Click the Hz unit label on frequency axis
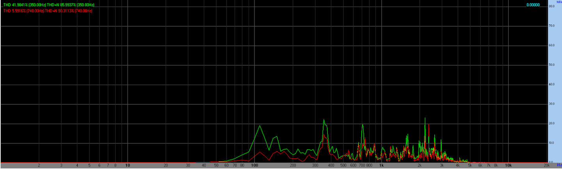The height and width of the screenshot is (169, 562). [x=558, y=165]
